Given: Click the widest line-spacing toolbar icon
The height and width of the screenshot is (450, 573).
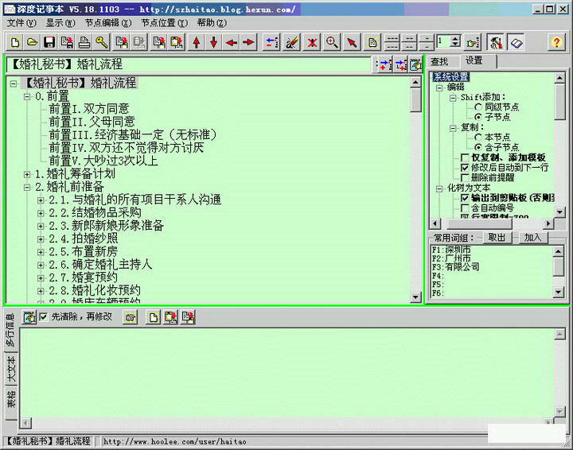Looking at the screenshot, I should pyautogui.click(x=392, y=43).
